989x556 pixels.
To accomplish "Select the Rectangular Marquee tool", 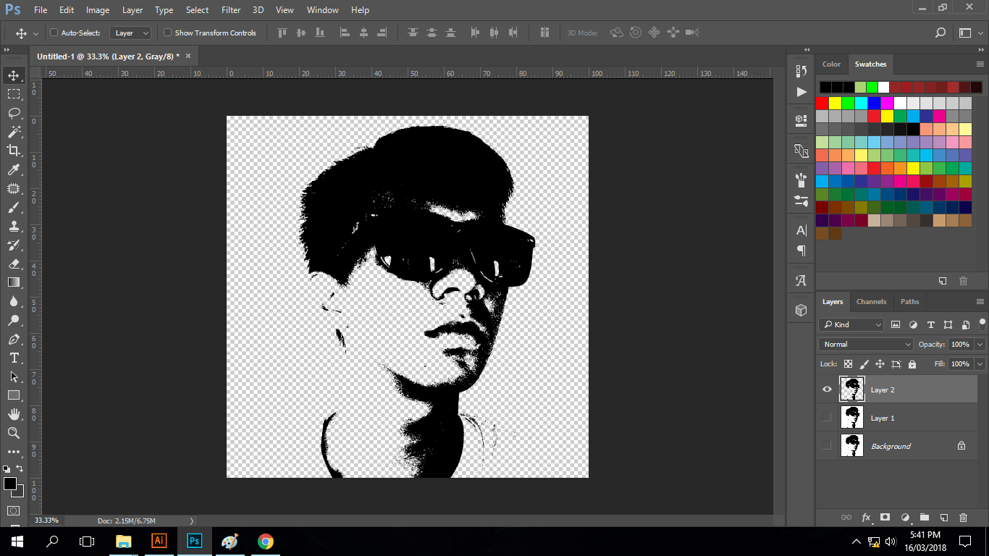I will 14,94.
